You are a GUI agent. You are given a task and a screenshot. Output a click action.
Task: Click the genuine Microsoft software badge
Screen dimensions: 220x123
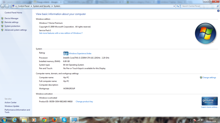click(x=210, y=101)
